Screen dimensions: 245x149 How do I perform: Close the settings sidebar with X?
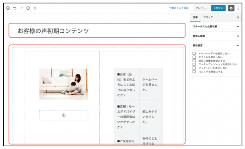[238, 17]
